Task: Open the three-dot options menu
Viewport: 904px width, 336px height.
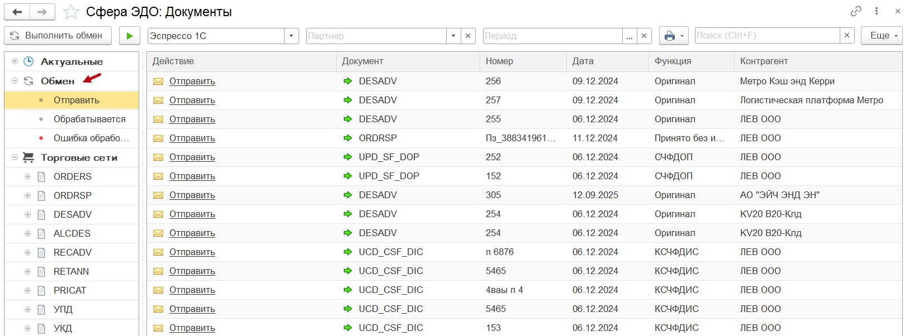Action: pos(877,11)
